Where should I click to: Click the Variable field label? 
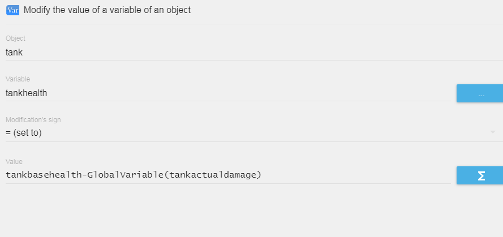click(x=18, y=79)
